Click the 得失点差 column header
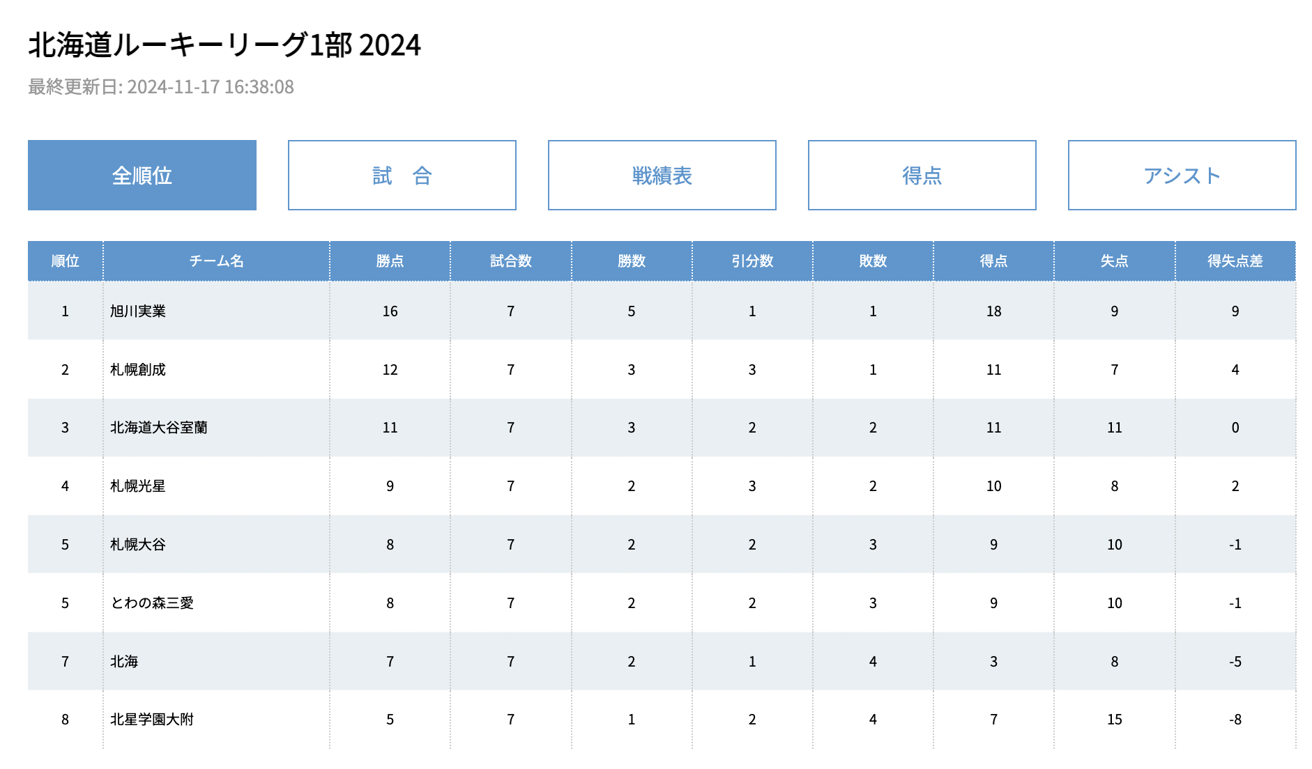 tap(1235, 261)
